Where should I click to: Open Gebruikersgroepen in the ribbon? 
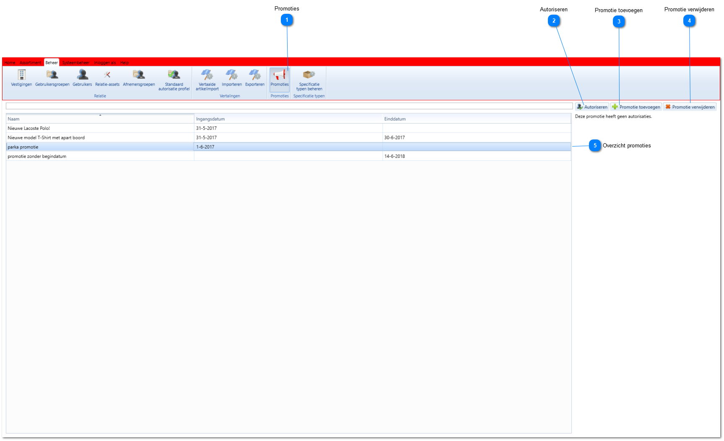point(52,78)
